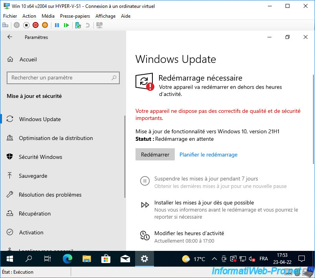Click Suspendre les mises à jour pendant 7 jours
This screenshot has height=278, width=315.
coord(206,179)
